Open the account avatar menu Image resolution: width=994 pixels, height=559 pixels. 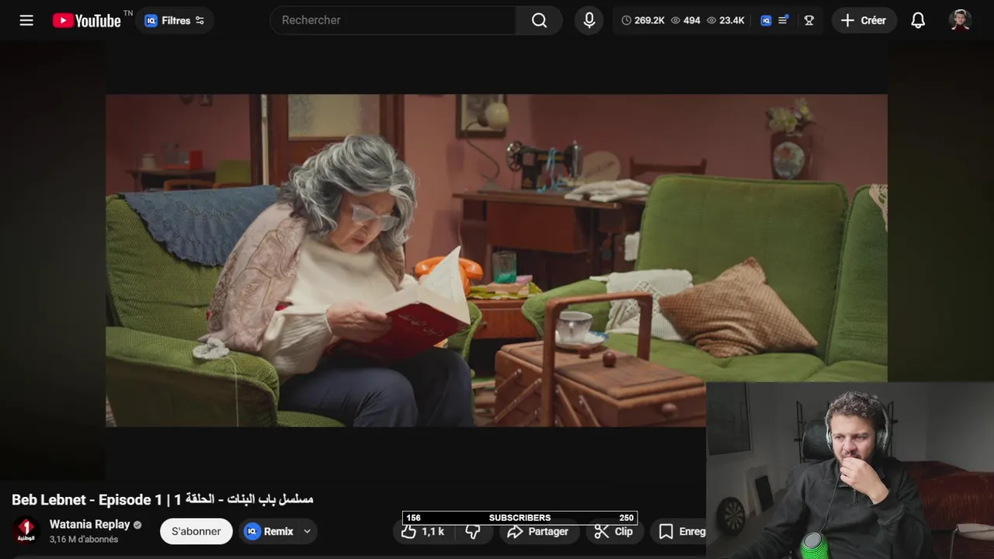(960, 20)
